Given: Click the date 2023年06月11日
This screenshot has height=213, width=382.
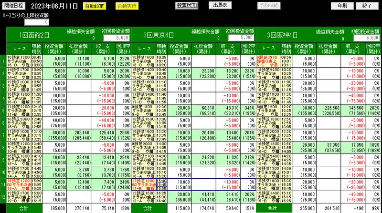Looking at the screenshot, I should [54, 6].
